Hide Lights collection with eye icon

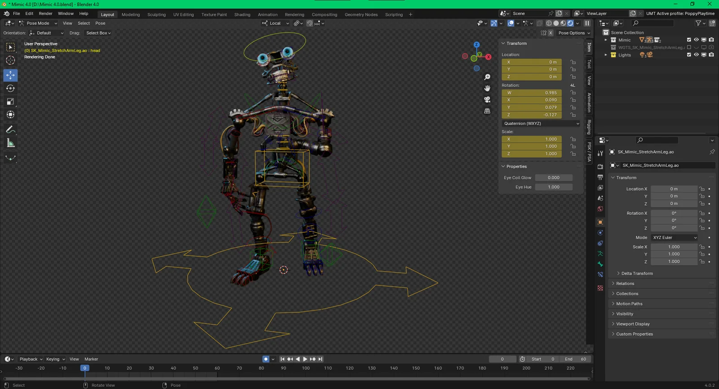697,55
